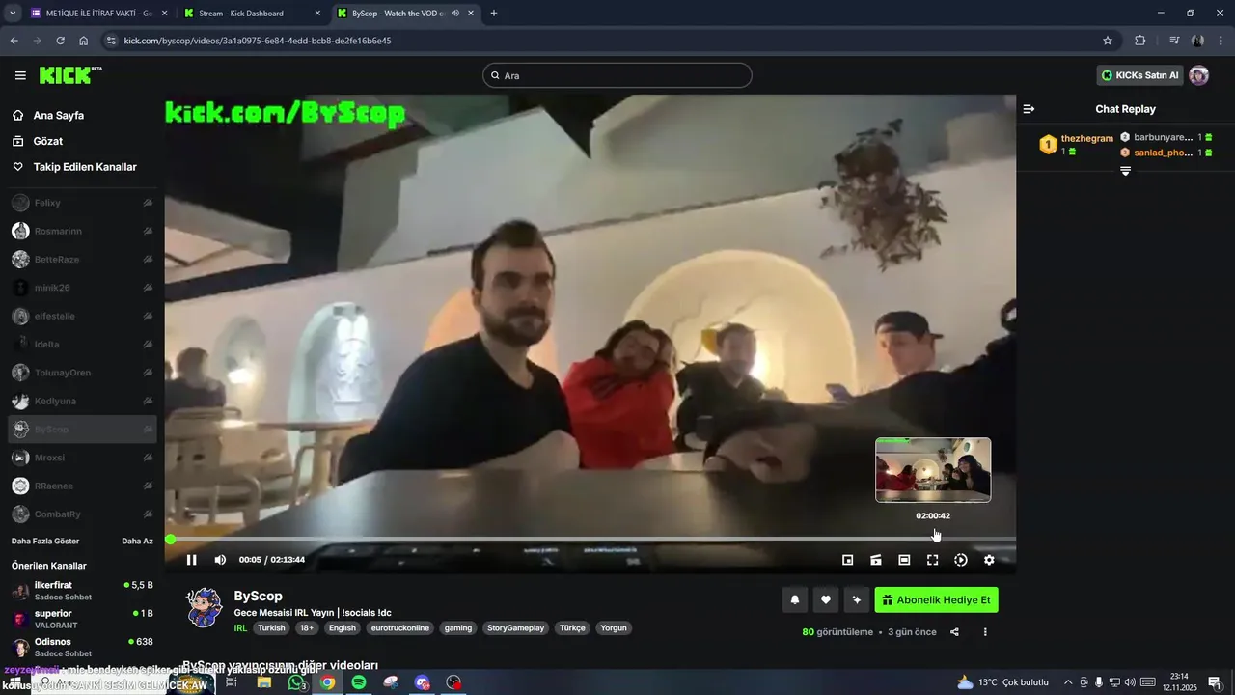
Task: Select the Türkçe tag
Action: click(573, 627)
